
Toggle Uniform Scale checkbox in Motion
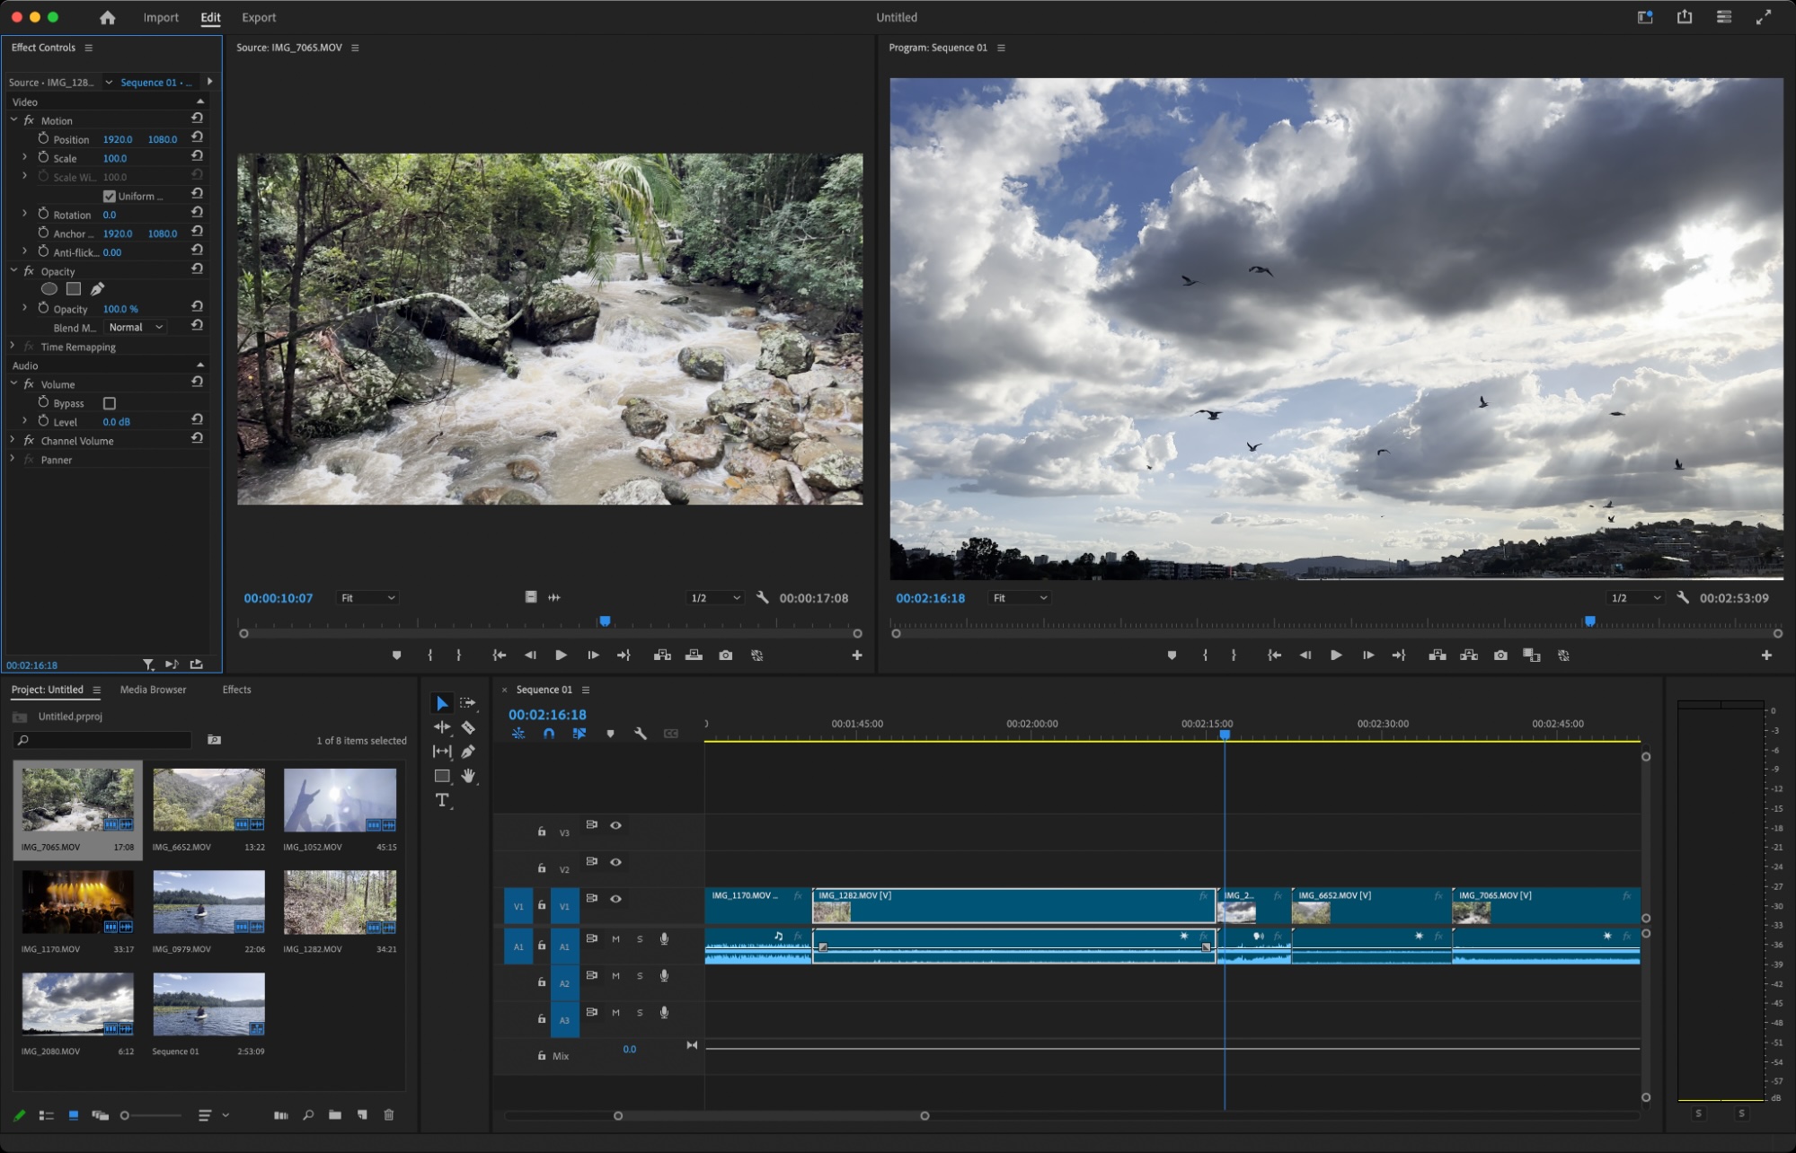tap(109, 197)
